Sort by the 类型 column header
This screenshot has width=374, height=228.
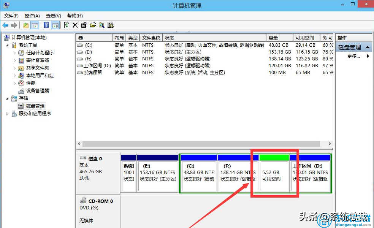(x=133, y=38)
